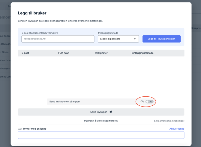Click the Timepris column in the background
The width and height of the screenshot is (201, 147).
point(196,28)
